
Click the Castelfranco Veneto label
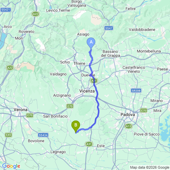click(134, 69)
